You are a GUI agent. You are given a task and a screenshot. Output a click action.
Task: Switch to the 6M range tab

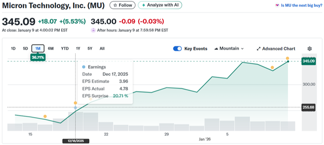(51, 49)
